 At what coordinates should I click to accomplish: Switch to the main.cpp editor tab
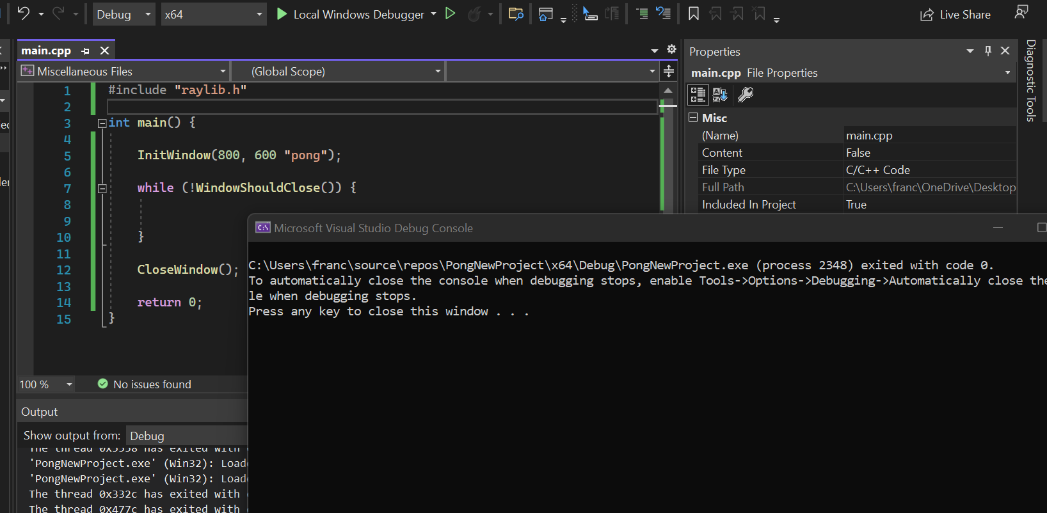(x=46, y=51)
